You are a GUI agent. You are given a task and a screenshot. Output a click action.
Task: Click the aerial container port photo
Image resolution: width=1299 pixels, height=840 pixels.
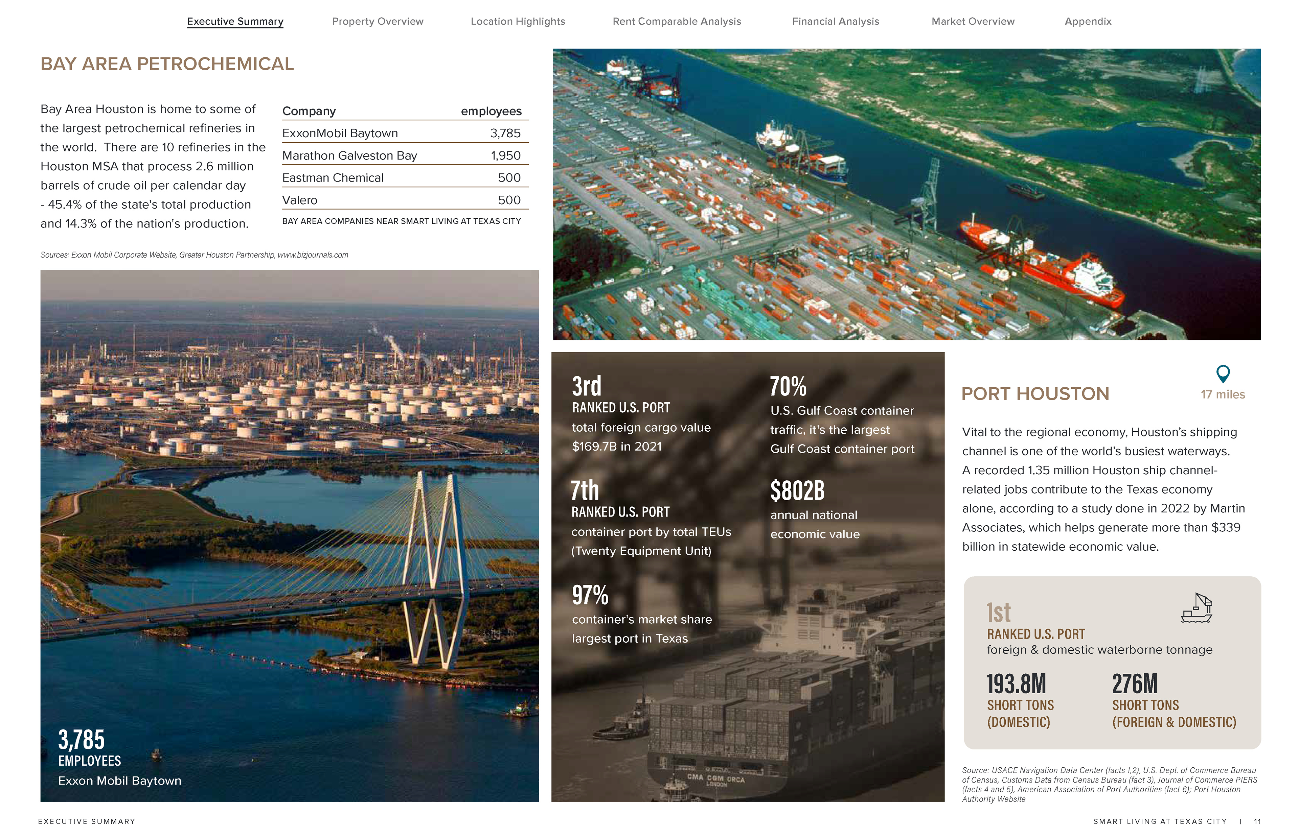pyautogui.click(x=907, y=194)
